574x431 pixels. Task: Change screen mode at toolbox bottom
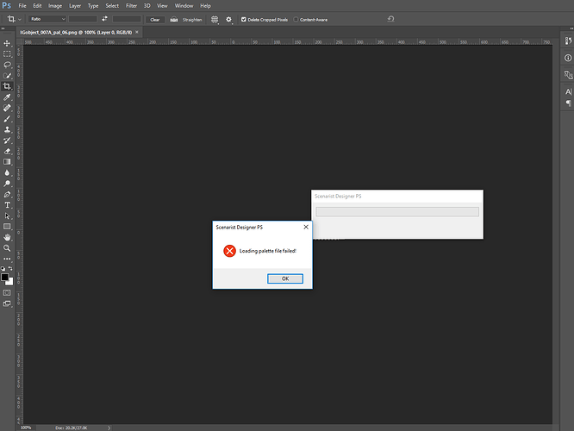pos(7,303)
